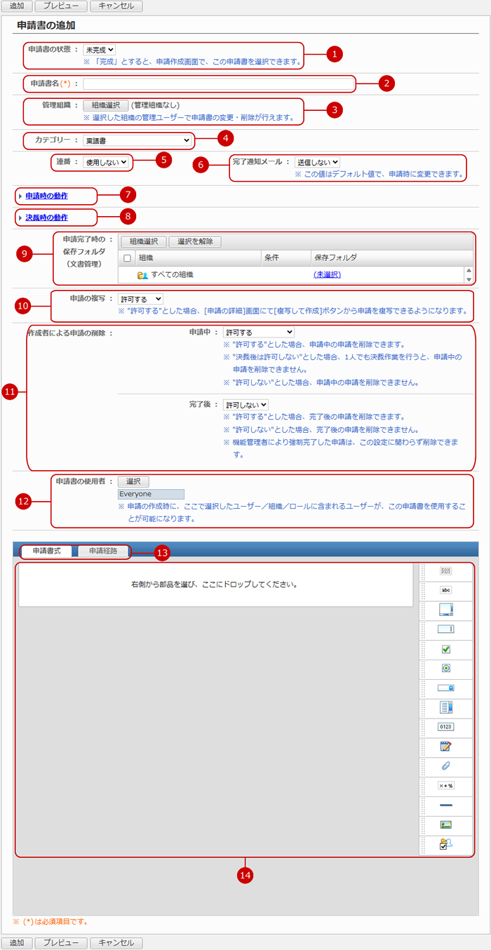Click the bottom 追加 button
The width and height of the screenshot is (491, 950).
17,942
